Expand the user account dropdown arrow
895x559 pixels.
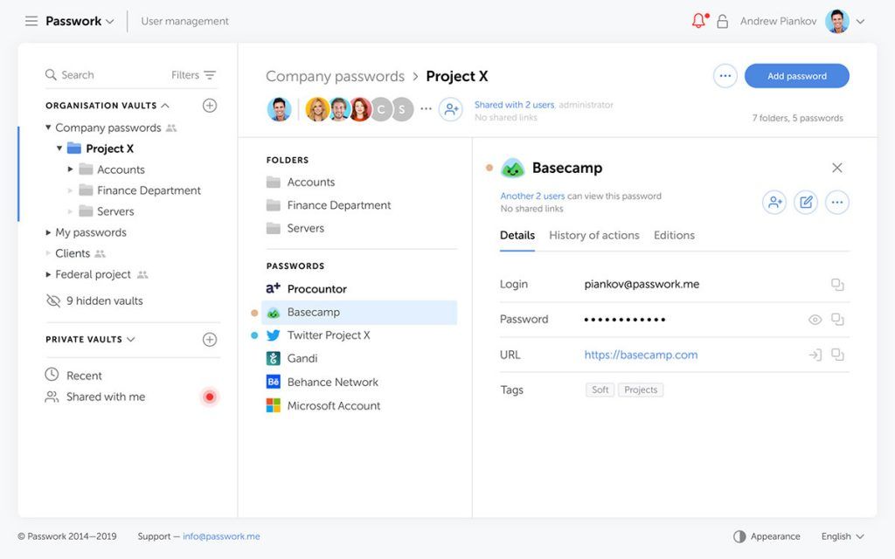tap(860, 22)
